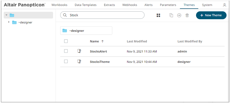This screenshot has height=103, width=230.
Task: Click the New Theme button
Action: [x=211, y=15]
